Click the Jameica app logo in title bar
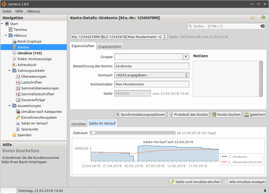Screen dimensions: 269x194 click(x=4, y=4)
